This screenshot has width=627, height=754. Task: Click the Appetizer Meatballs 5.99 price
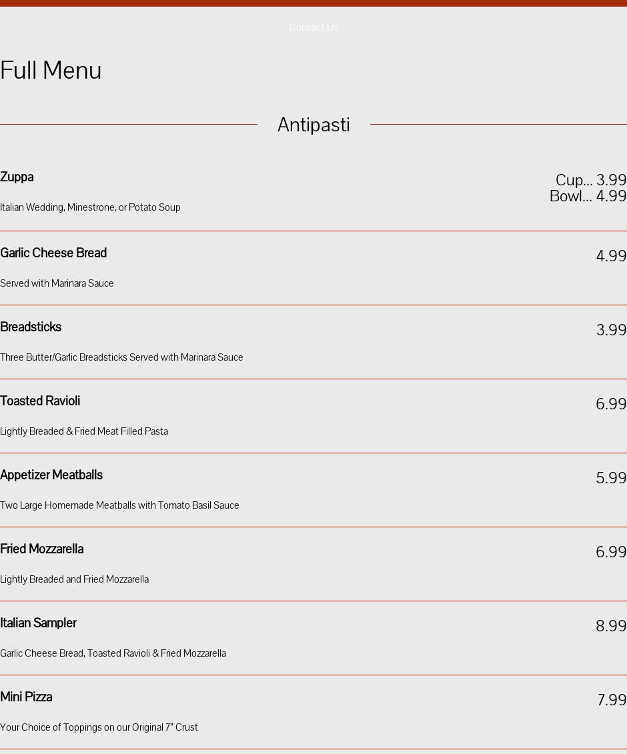[610, 478]
